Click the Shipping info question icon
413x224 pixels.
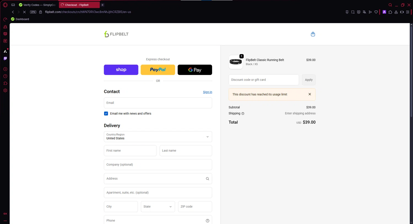pyautogui.click(x=243, y=114)
